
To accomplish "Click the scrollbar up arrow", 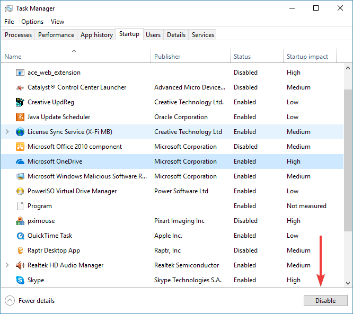I will click(348, 68).
